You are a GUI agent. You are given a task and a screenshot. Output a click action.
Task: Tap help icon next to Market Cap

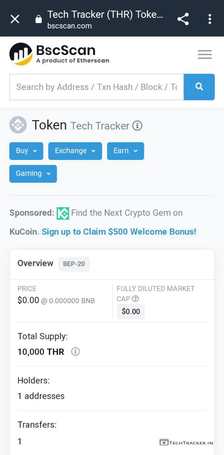click(135, 299)
